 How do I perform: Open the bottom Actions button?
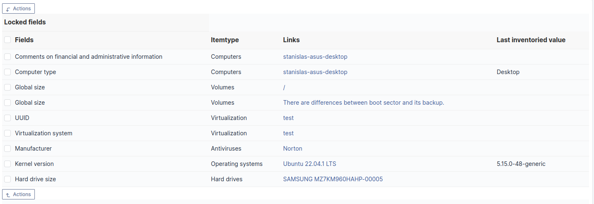[18, 194]
